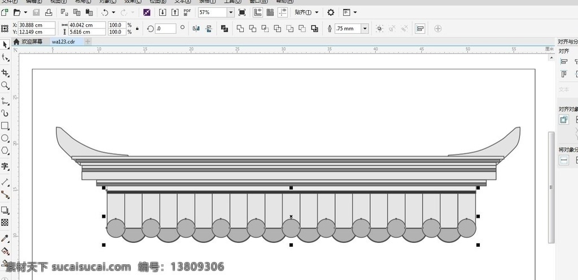578x280 pixels.
Task: Click the Group objects icon
Action: [380, 28]
